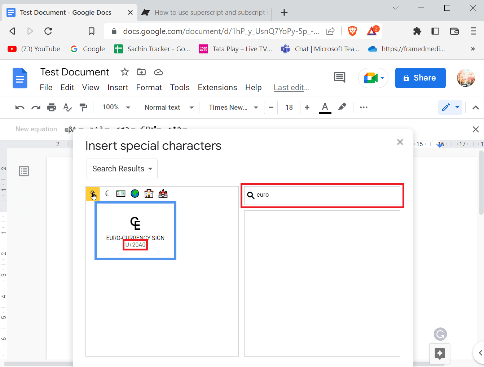This screenshot has height=367, width=484.
Task: Reload the page
Action: (x=48, y=31)
